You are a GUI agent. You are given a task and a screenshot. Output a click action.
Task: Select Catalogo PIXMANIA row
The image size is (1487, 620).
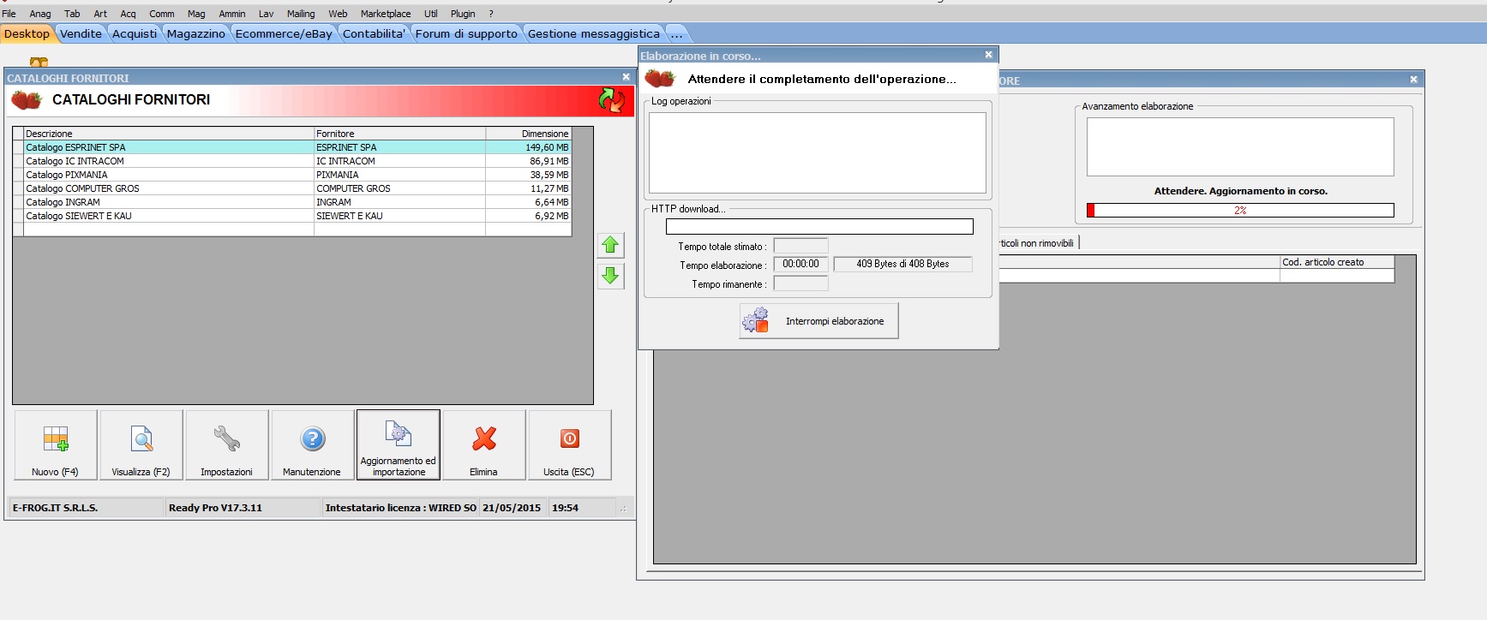tap(292, 175)
